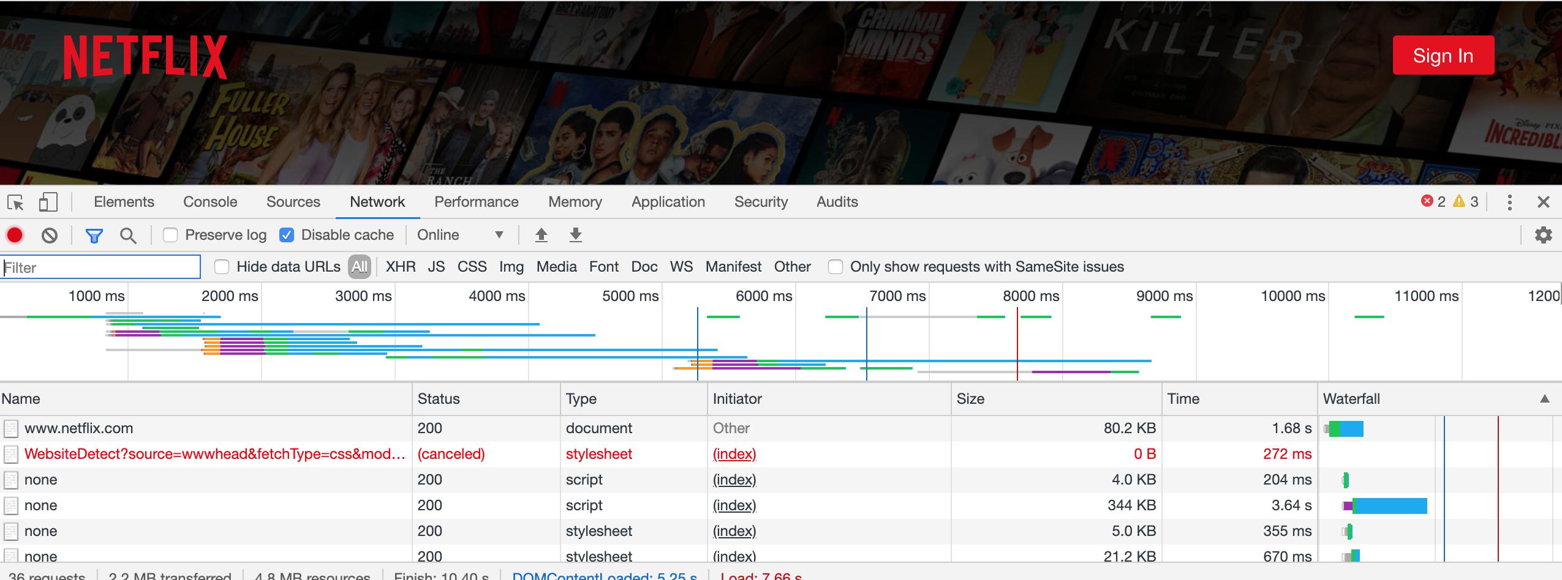Image resolution: width=1562 pixels, height=580 pixels.
Task: Enable the Preserve log checkbox
Action: 170,236
